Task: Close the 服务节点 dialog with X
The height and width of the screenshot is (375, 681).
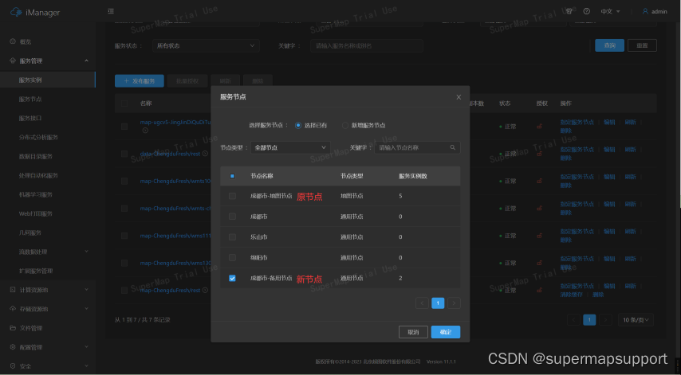Action: point(459,96)
